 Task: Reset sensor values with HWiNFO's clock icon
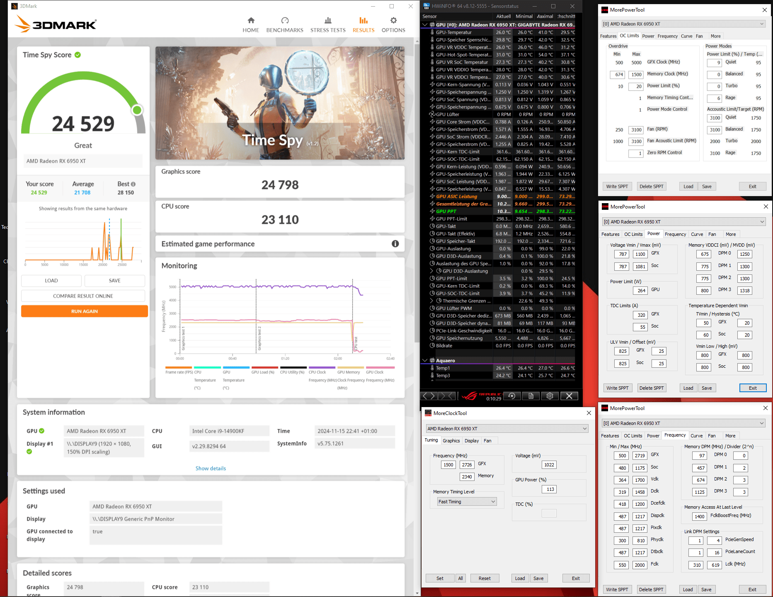(x=512, y=396)
